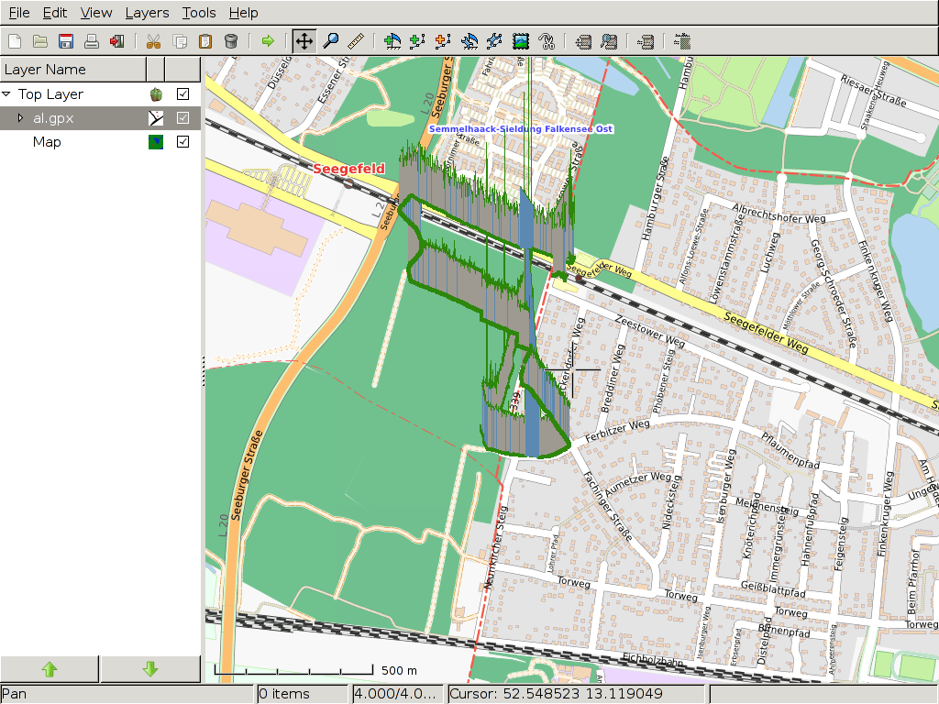Select the Zoom magnifier tool
The width and height of the screenshot is (939, 704).
click(x=330, y=40)
